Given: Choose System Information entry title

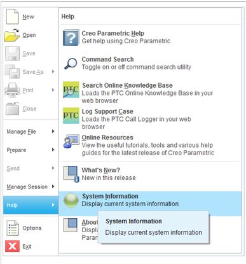Looking at the screenshot, I should click(x=110, y=196).
